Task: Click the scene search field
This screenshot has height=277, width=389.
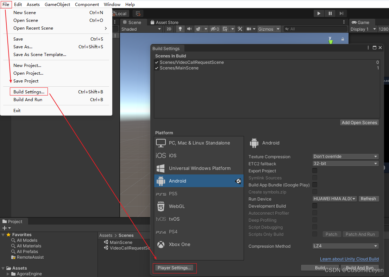Action: [x=315, y=29]
